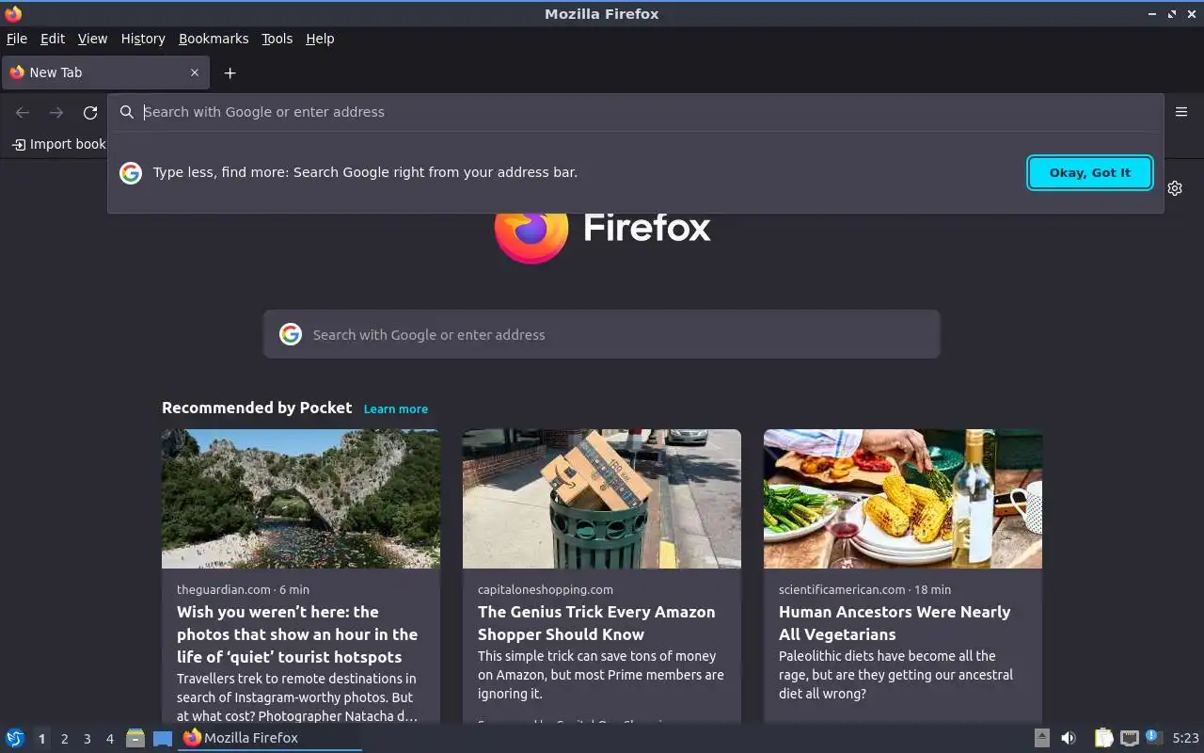1204x753 pixels.
Task: Click theguardian.com source label
Action: pyautogui.click(x=224, y=589)
